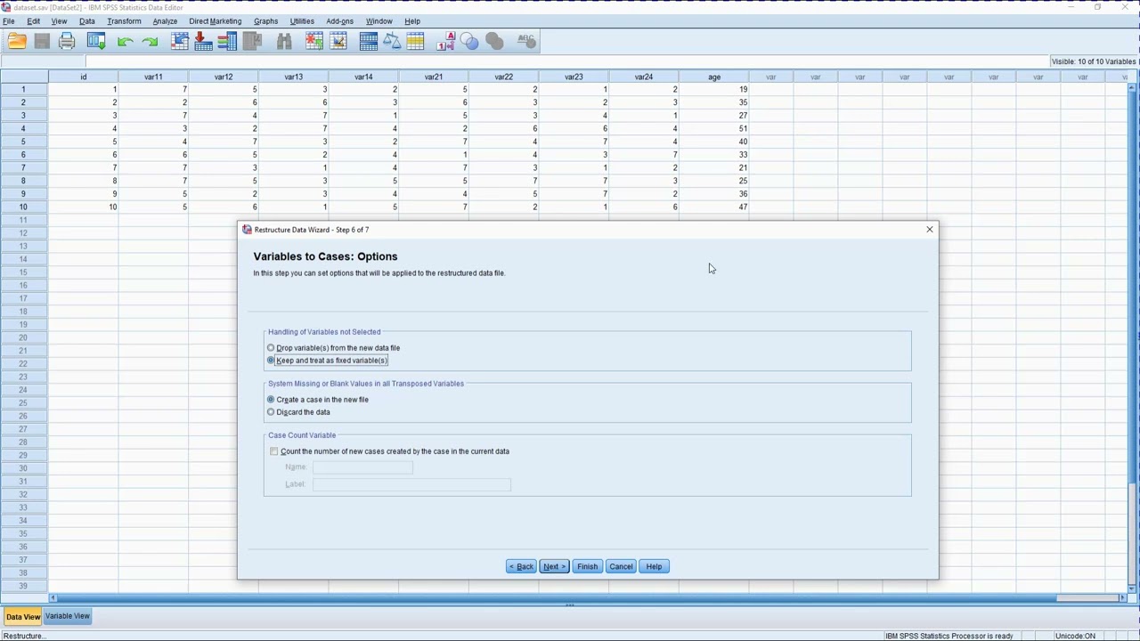Close the Restructure Data Wizard dialog

pyautogui.click(x=929, y=230)
